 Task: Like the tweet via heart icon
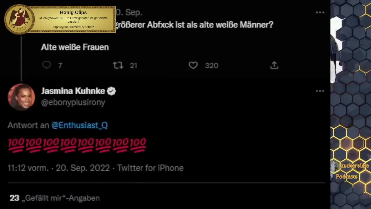pyautogui.click(x=193, y=65)
